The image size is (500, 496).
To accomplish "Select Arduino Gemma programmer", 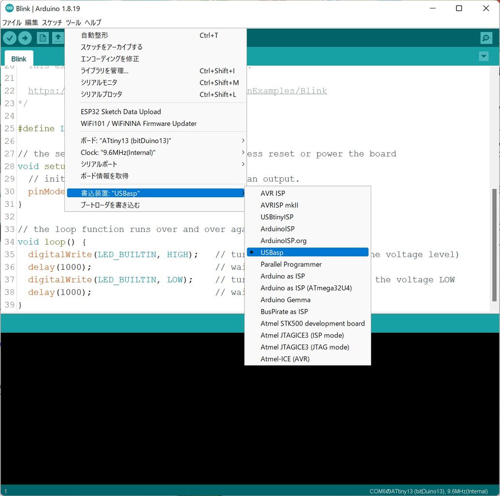I will click(308, 300).
